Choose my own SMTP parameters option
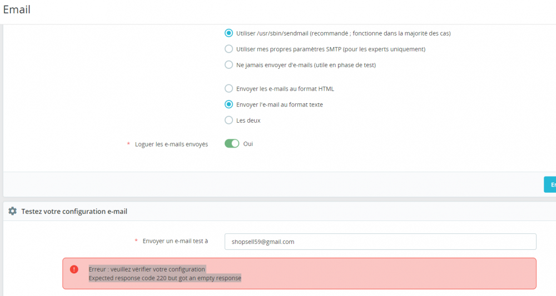This screenshot has height=296, width=556. click(x=229, y=49)
